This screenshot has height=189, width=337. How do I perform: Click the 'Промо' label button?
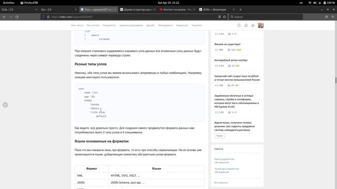[220, 135]
